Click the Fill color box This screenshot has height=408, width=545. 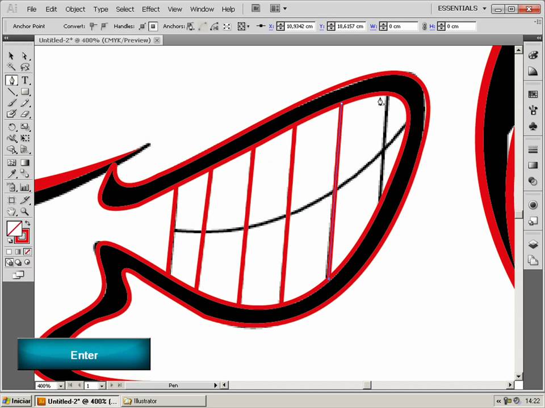pos(14,228)
